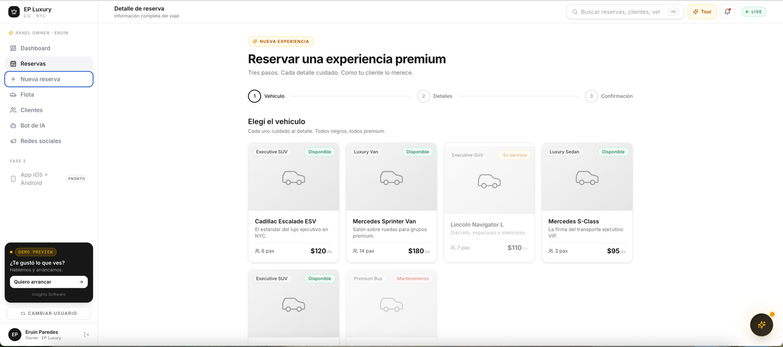Click the logout icon beside Eruin Paredes
This screenshot has width=783, height=347.
pos(86,335)
